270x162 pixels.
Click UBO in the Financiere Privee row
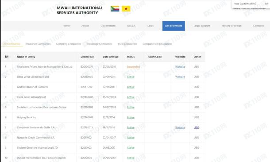[x=196, y=67]
